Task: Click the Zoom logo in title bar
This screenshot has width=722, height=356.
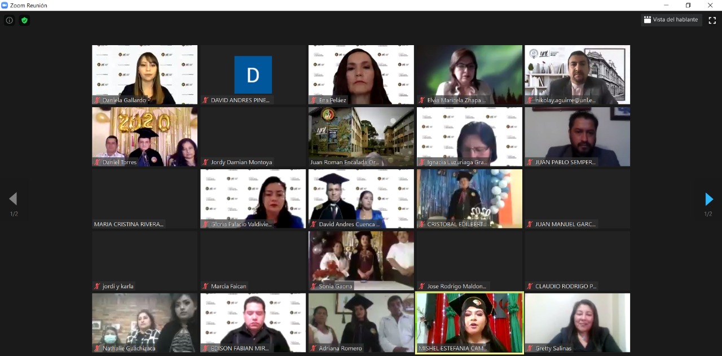Action: 5,5
